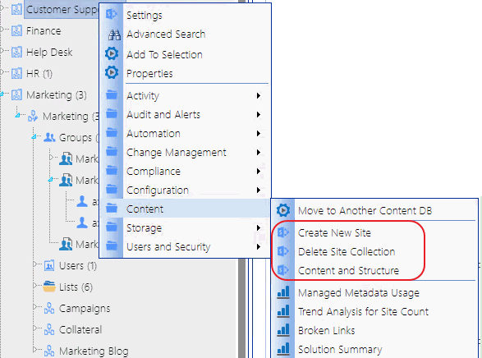Click the Campaigns subsite icon

pos(49,308)
